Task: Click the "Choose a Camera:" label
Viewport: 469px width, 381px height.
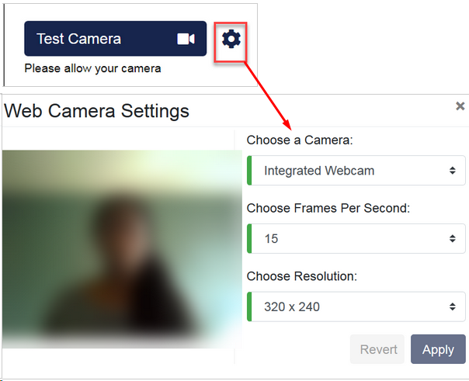Action: [x=299, y=140]
